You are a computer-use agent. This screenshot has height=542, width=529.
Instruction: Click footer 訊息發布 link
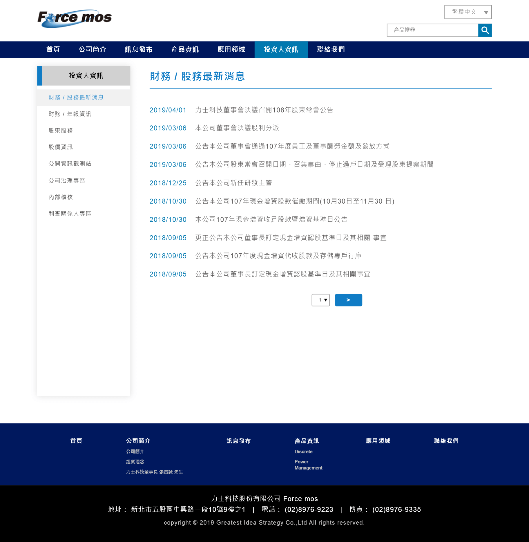click(x=238, y=441)
